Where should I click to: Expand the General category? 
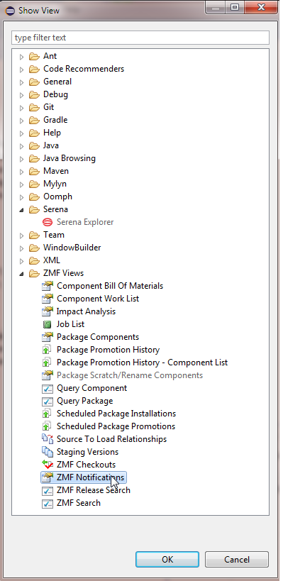coord(21,82)
